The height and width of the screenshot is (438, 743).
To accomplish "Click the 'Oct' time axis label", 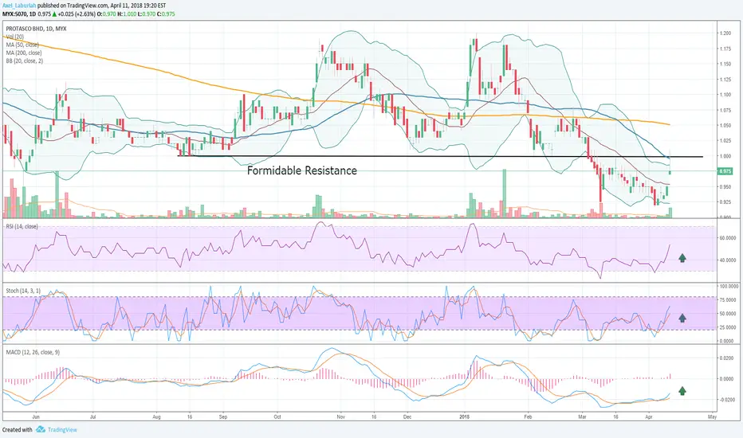I will pos(277,417).
